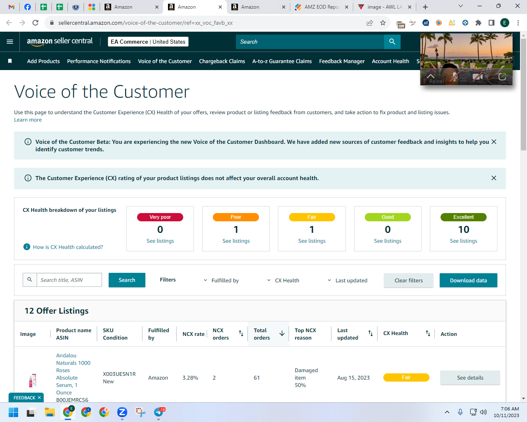Image resolution: width=527 pixels, height=422 pixels.
Task: See details for Andalou Naturals serum
Action: 470,377
